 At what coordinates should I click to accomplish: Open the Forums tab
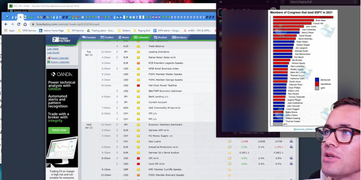pyautogui.click(x=89, y=37)
